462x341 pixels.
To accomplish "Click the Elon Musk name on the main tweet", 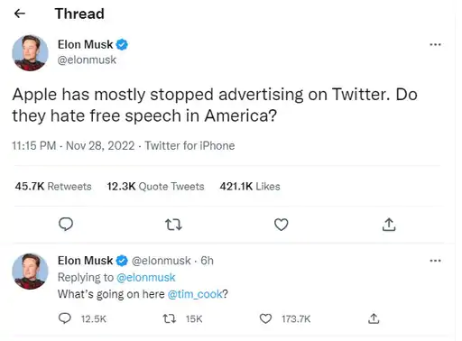I will (86, 44).
